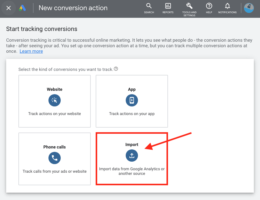Click the Website cursor icon

click(x=55, y=100)
